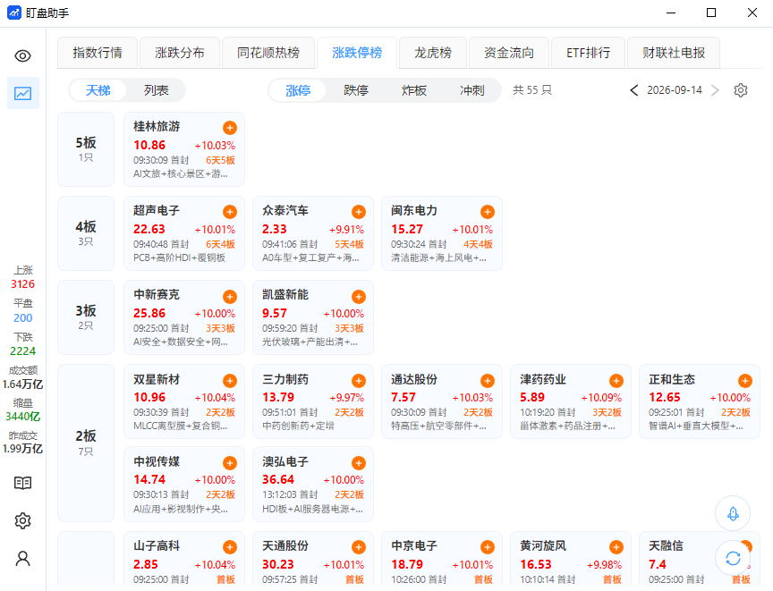Viewport: 773px width, 591px height.
Task: Open the 桂林旅游 stock card
Action: tap(184, 149)
